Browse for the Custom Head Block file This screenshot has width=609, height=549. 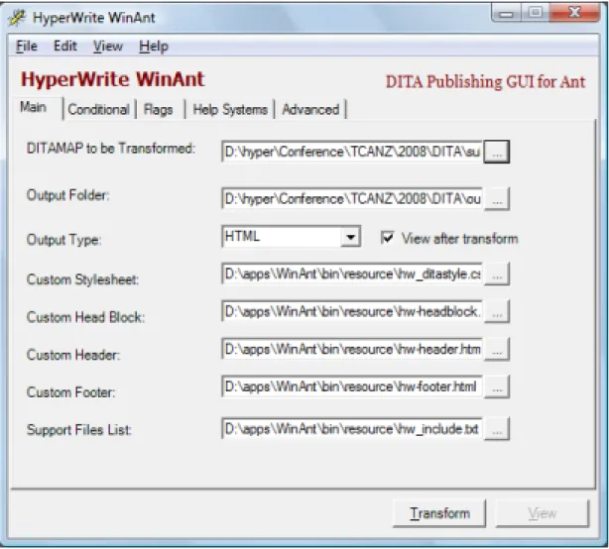tap(497, 312)
